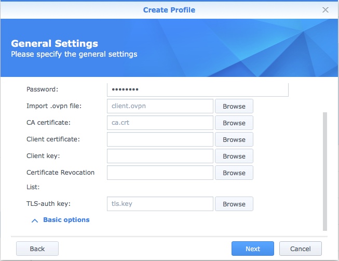Click the CA certificate text field

160,123
